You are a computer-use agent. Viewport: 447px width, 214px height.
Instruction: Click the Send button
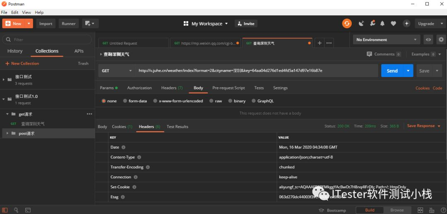[392, 71]
